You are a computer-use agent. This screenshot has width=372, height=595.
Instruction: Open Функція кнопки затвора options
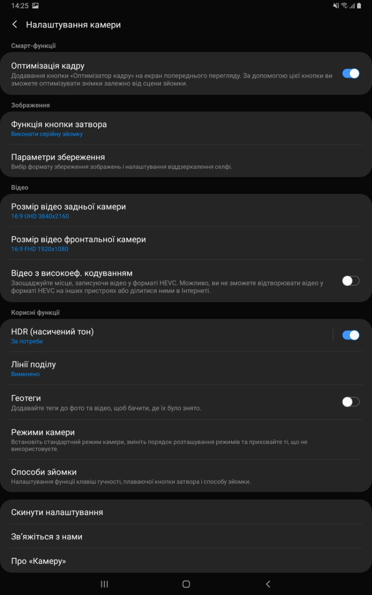186,128
